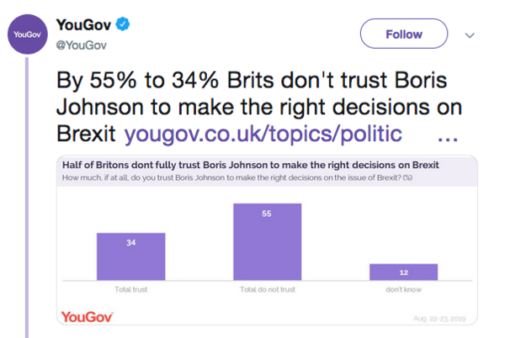Expand the tweet options chevron
Screen dimensions: 505x338
(470, 35)
